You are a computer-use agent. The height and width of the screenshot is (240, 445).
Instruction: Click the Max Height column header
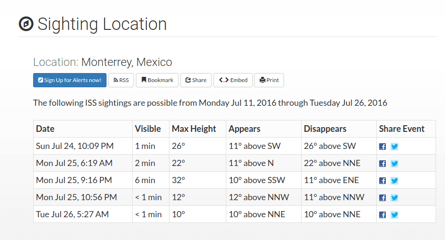click(194, 129)
